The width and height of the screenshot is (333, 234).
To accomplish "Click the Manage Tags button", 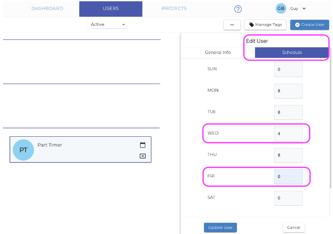I will 265,25.
